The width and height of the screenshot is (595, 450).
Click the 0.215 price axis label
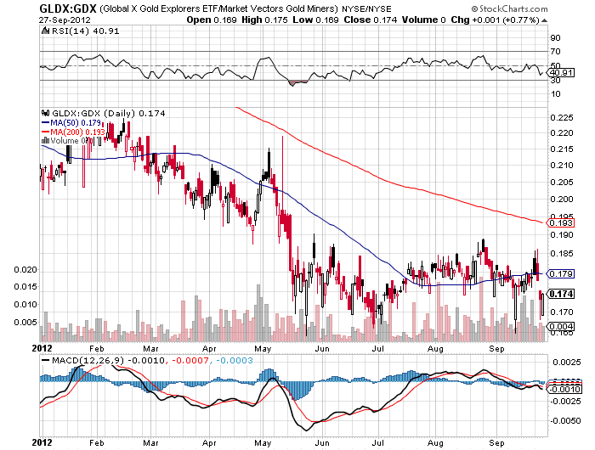562,149
